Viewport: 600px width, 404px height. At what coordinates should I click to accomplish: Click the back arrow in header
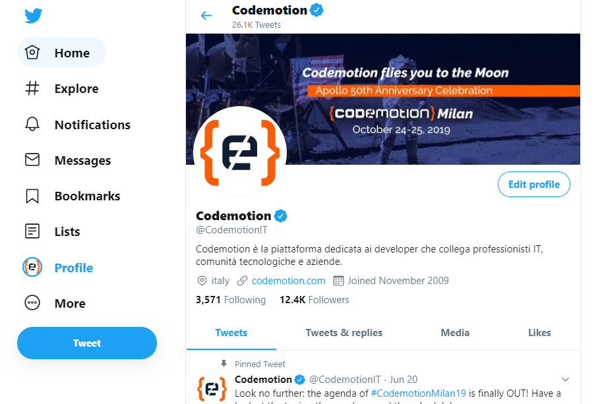pos(206,16)
